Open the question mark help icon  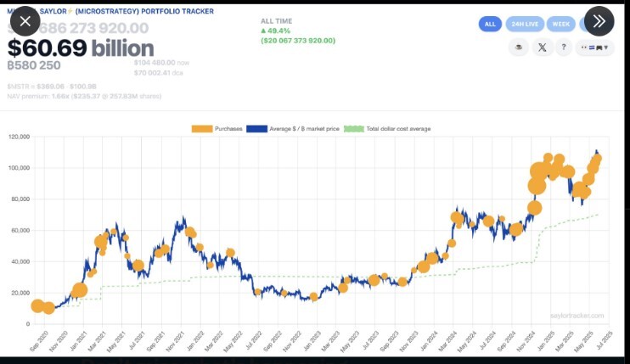[x=564, y=48]
